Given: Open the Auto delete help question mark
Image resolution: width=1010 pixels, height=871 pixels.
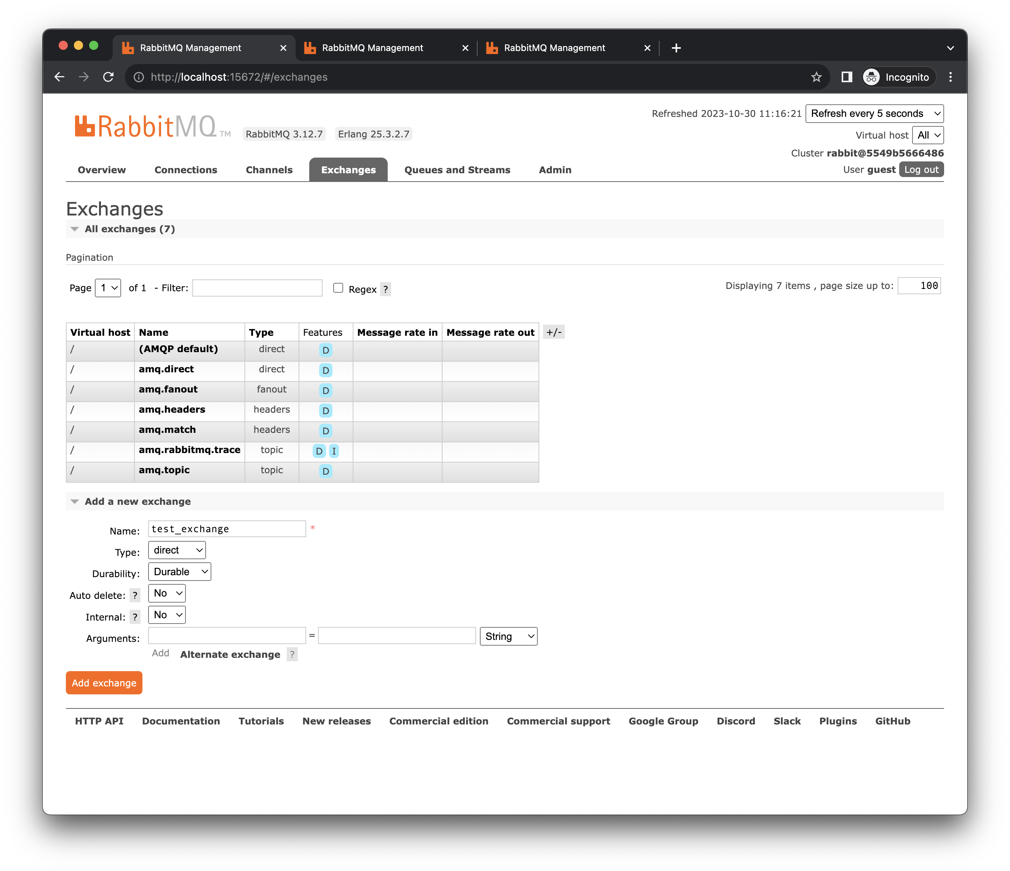Looking at the screenshot, I should pyautogui.click(x=135, y=595).
